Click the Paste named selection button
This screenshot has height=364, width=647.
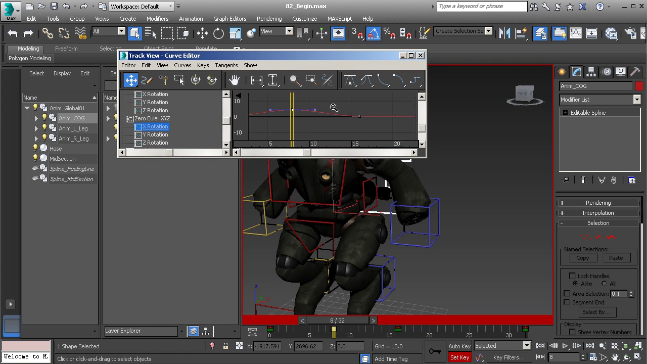click(616, 258)
